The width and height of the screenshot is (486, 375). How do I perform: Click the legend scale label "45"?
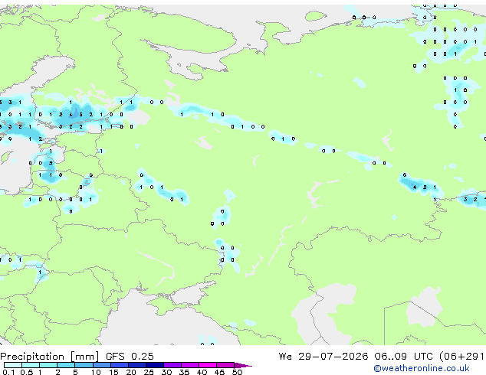click(x=219, y=372)
